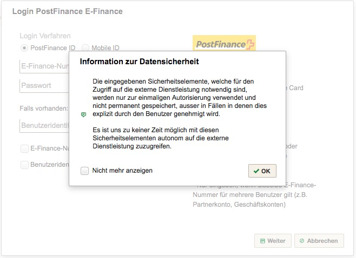Tick the 'Nicht mehr anzeigen' checkbox
The width and height of the screenshot is (356, 258).
click(x=85, y=171)
